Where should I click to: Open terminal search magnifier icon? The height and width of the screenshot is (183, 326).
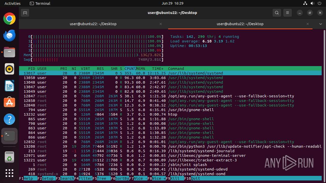pyautogui.click(x=277, y=13)
